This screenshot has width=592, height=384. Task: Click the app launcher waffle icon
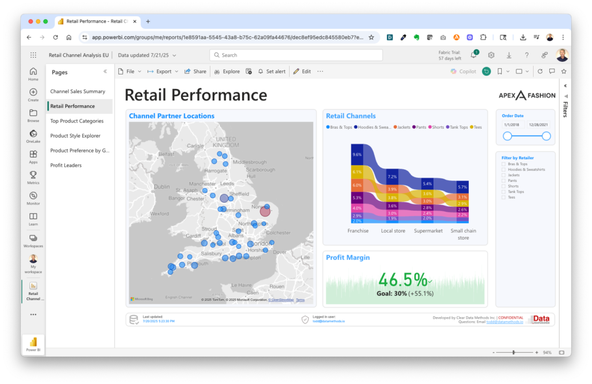[33, 55]
